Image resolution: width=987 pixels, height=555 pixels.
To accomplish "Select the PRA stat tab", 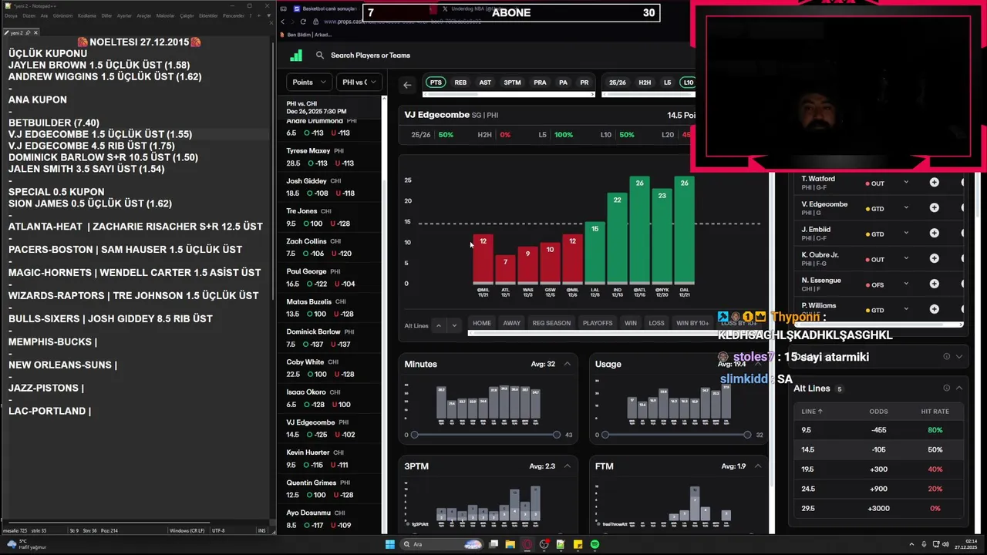I will pos(540,82).
